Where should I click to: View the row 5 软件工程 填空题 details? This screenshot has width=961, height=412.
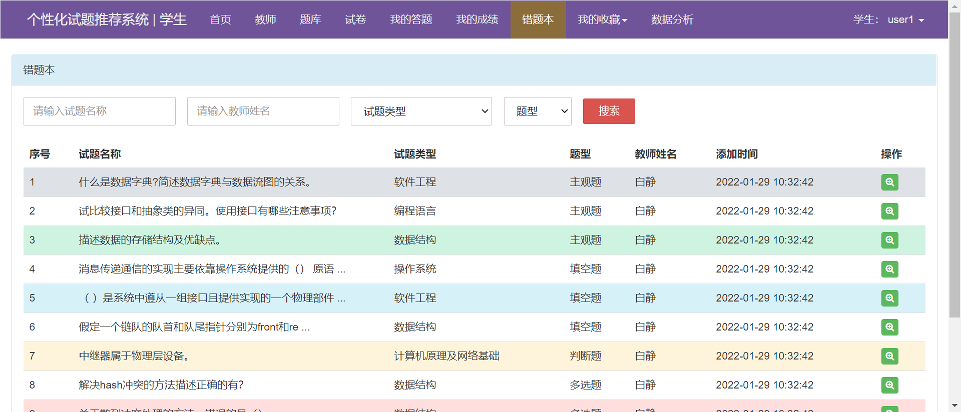click(x=889, y=298)
